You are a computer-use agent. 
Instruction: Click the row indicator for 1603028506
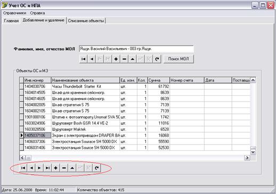[x=21, y=129]
